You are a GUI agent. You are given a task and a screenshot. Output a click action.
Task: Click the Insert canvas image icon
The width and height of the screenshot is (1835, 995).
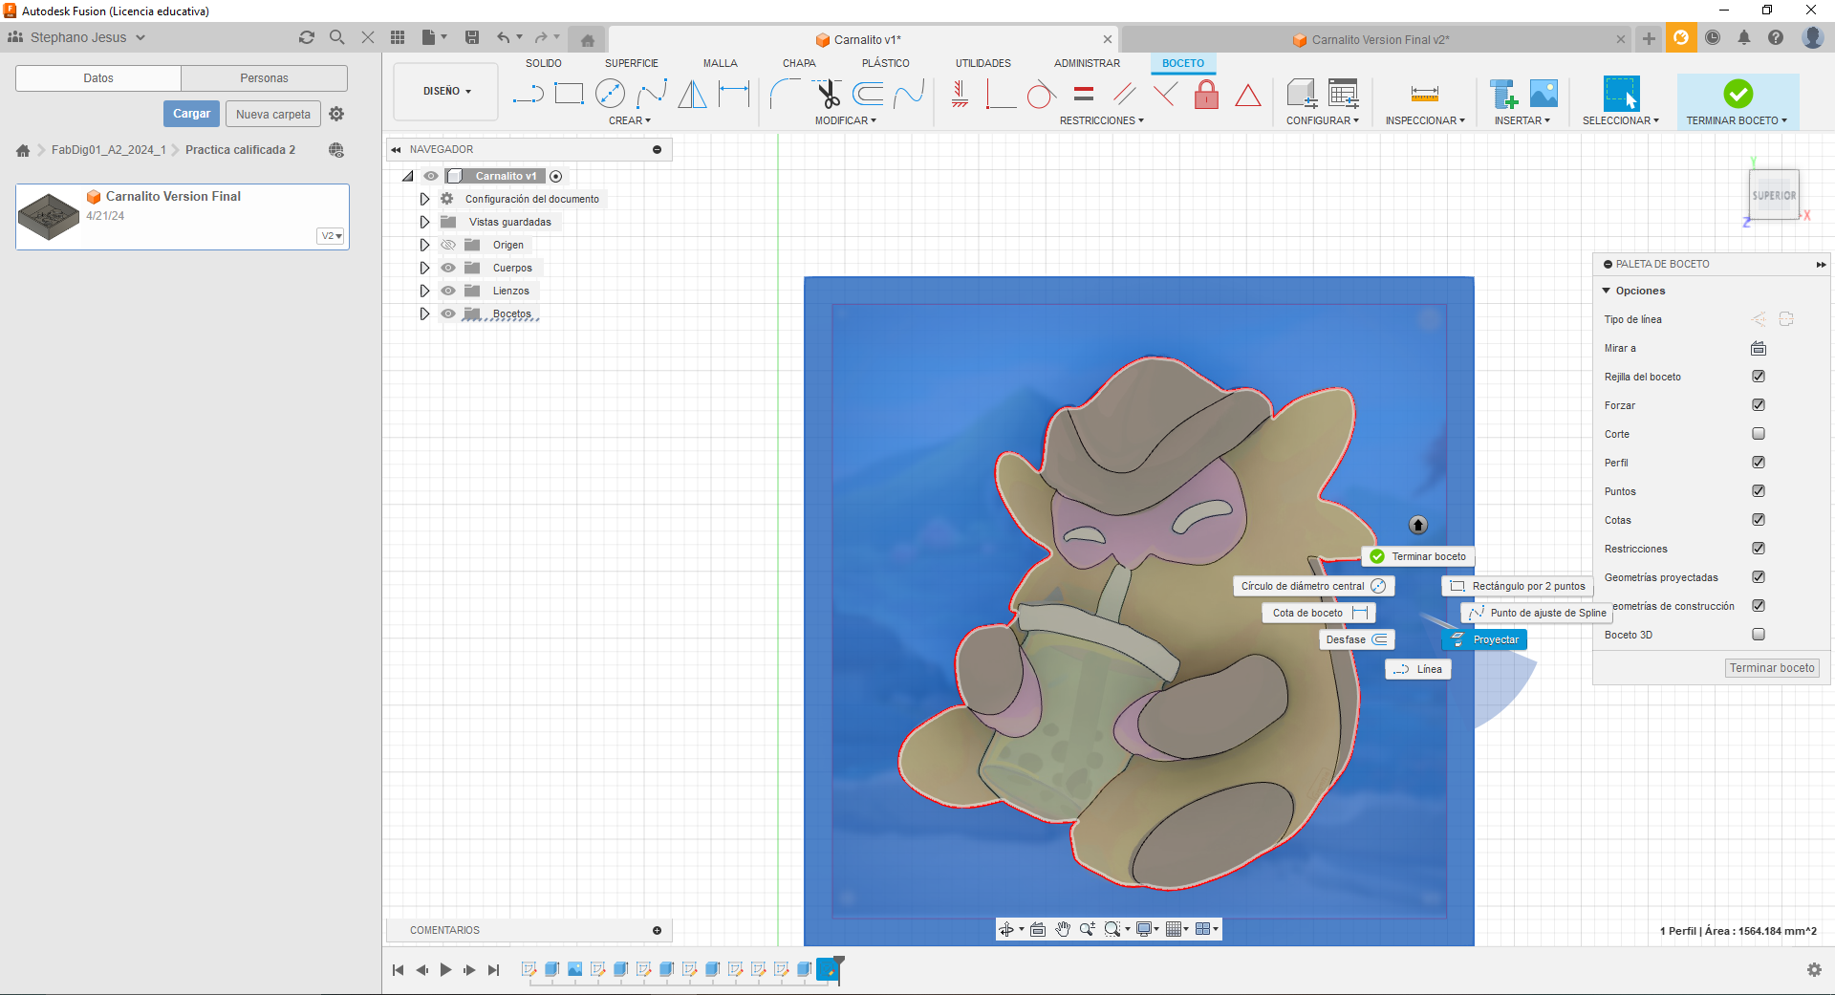pyautogui.click(x=1544, y=94)
